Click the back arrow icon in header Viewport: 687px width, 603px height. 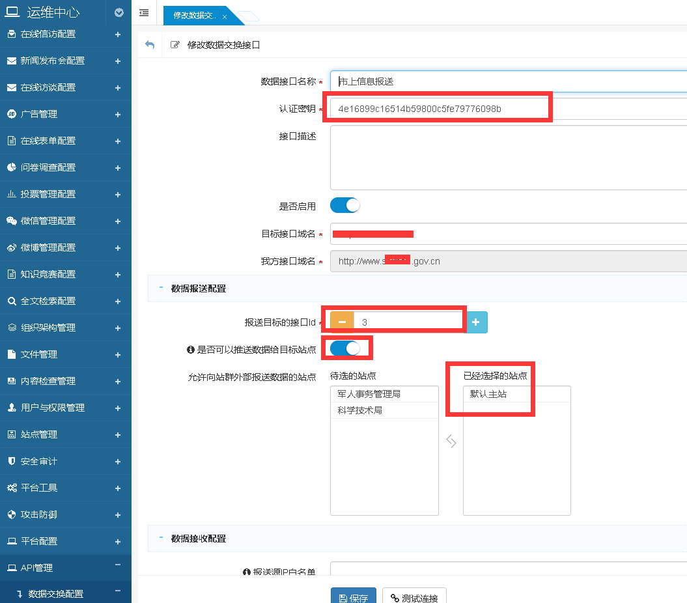tap(150, 45)
